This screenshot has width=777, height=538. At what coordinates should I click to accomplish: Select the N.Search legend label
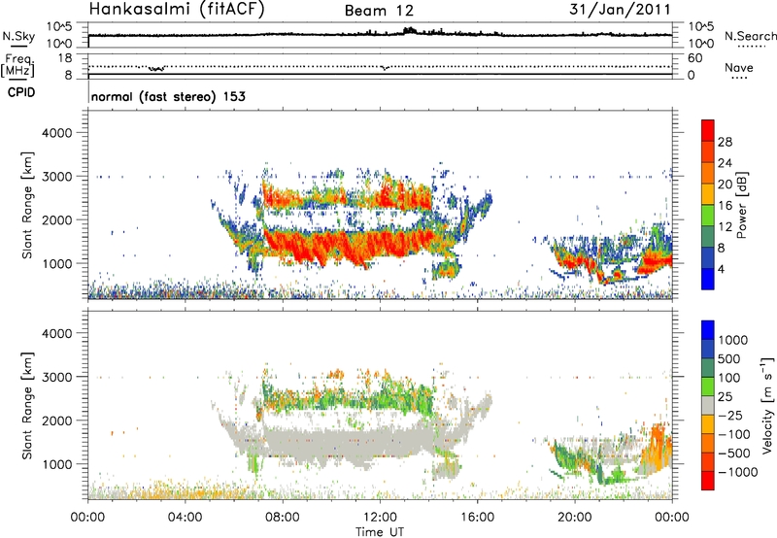[751, 36]
